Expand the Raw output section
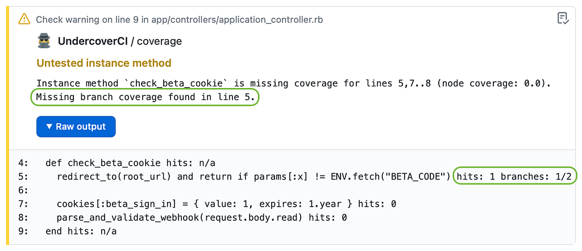Screen dimensions: 582x251 coord(76,127)
